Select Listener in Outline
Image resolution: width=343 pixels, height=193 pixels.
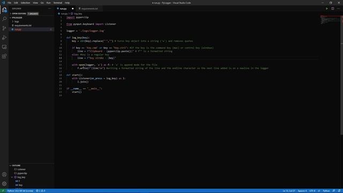[x=21, y=169]
